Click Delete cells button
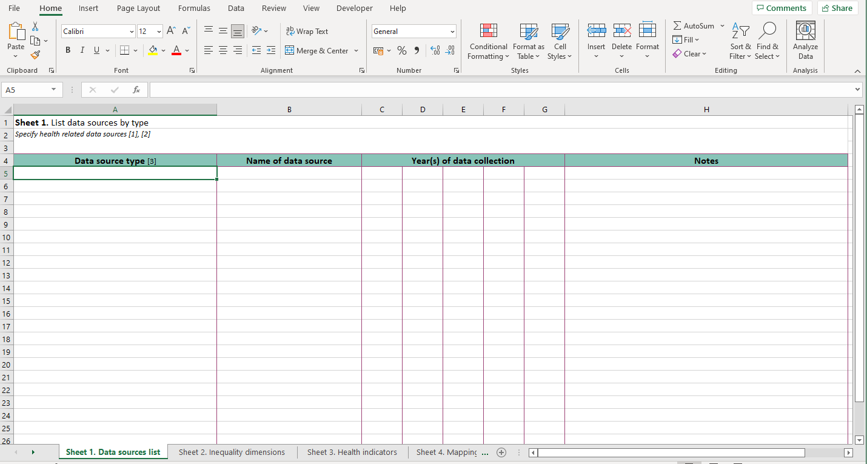 pyautogui.click(x=621, y=41)
